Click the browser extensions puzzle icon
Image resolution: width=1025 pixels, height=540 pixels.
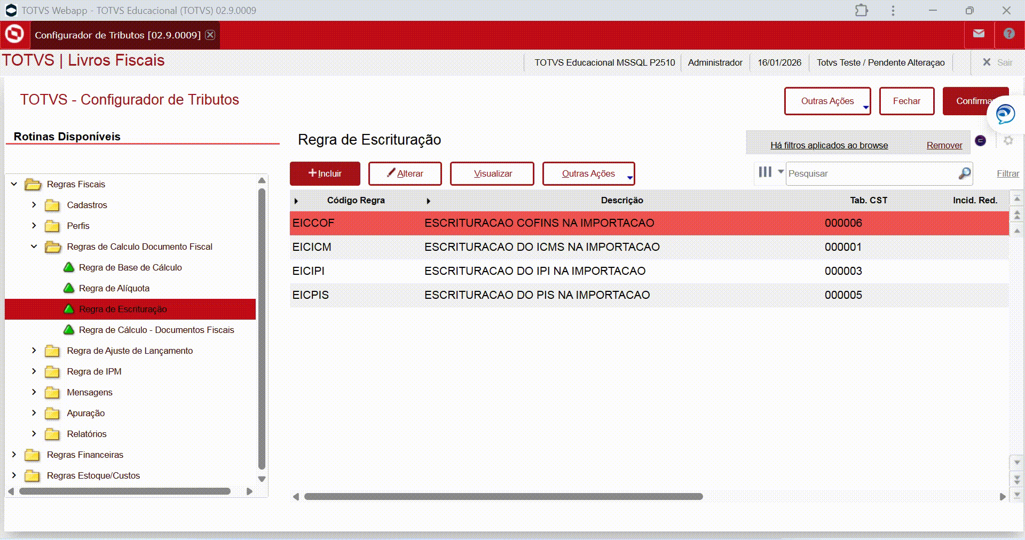click(x=862, y=10)
